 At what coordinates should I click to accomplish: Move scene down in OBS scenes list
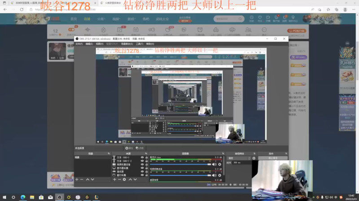click(92, 180)
